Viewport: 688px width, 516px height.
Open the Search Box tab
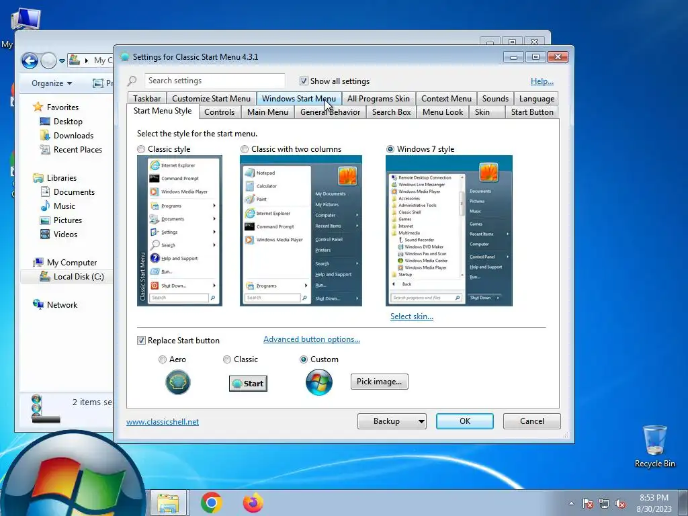pos(392,112)
